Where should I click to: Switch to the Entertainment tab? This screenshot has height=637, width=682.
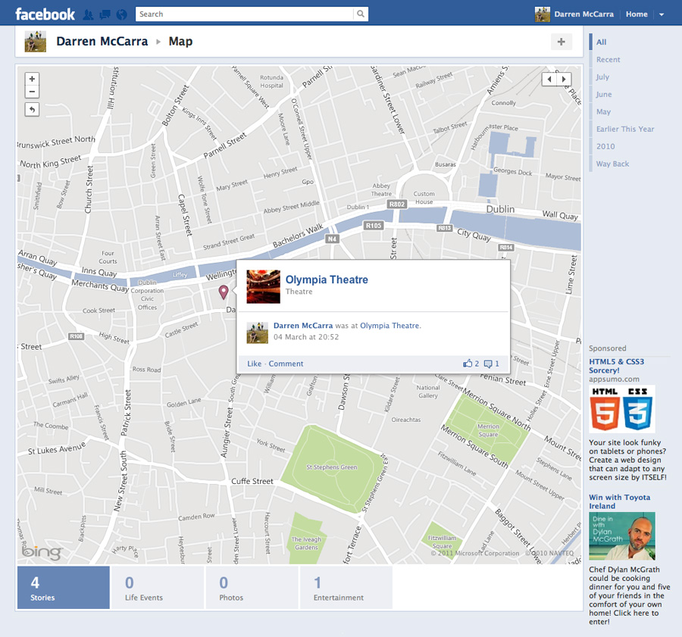(346, 588)
